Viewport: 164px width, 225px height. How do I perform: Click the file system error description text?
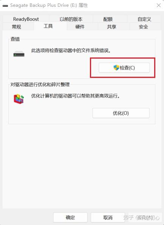71,51
